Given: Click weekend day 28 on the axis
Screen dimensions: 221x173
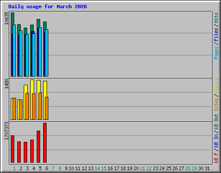Looking at the screenshot, I should click(x=188, y=168).
